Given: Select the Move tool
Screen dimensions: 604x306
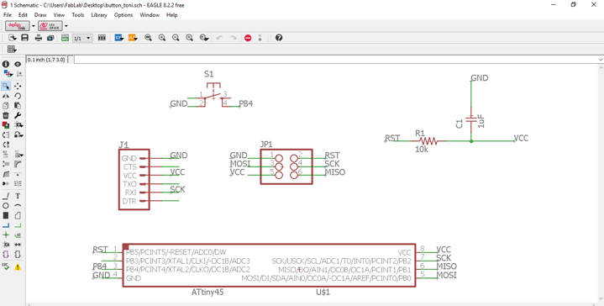Looking at the screenshot, I should [18, 86].
